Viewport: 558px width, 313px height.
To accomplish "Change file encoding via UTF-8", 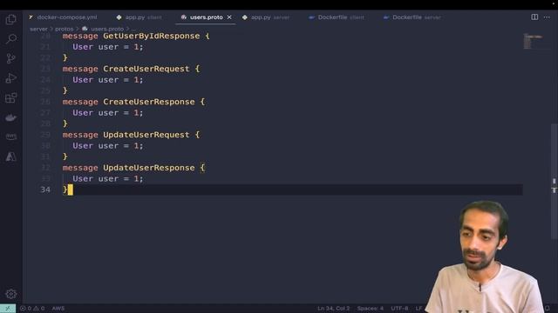I will click(399, 309).
